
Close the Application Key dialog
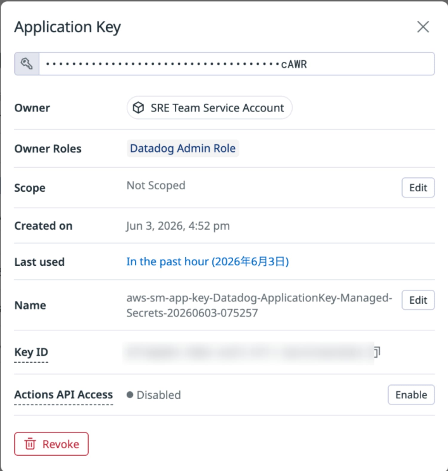pyautogui.click(x=423, y=27)
